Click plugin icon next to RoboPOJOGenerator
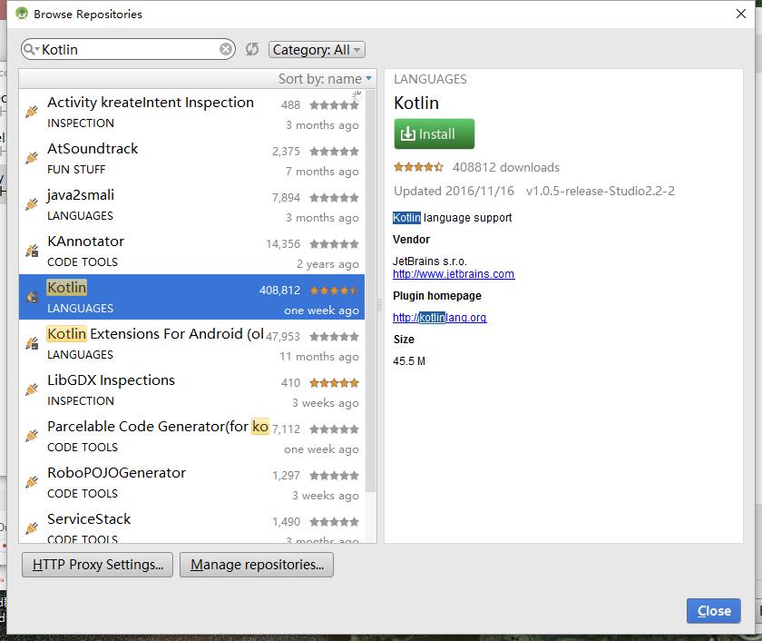This screenshot has width=762, height=641. coord(32,481)
